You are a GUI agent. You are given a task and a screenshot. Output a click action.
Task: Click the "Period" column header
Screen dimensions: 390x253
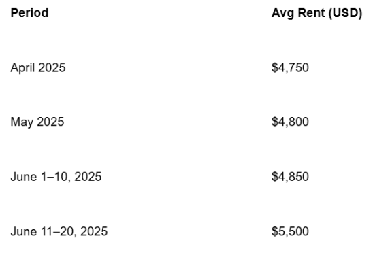coord(29,13)
